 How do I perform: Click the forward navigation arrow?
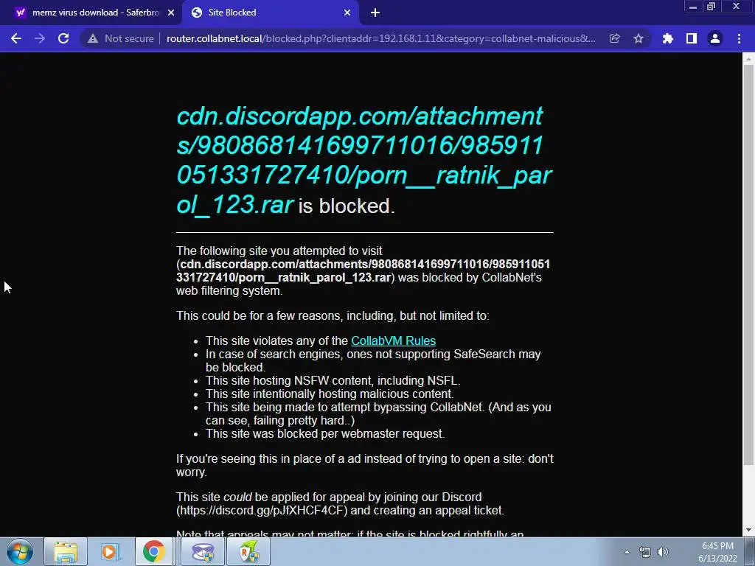point(40,38)
